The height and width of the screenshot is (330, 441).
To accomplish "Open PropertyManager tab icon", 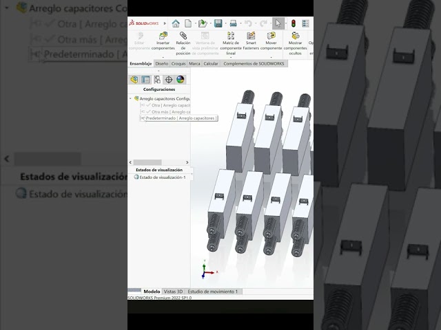I will click(145, 80).
